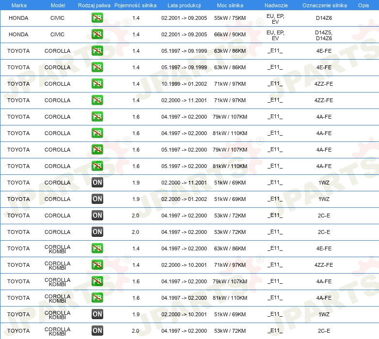
Task: Select '51kW / 69KM' in Corolla Kombi row
Action: 230,314
